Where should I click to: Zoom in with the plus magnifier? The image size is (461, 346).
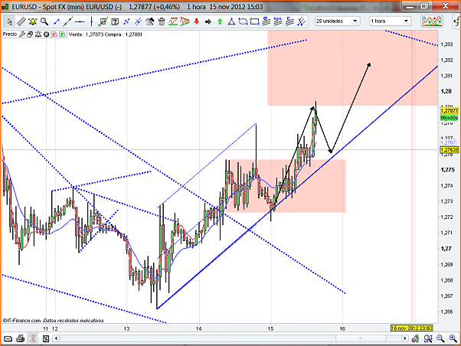[x=453, y=339]
